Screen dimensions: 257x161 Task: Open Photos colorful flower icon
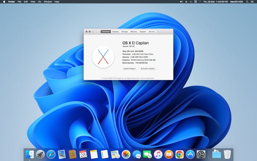pyautogui.click(x=126, y=155)
